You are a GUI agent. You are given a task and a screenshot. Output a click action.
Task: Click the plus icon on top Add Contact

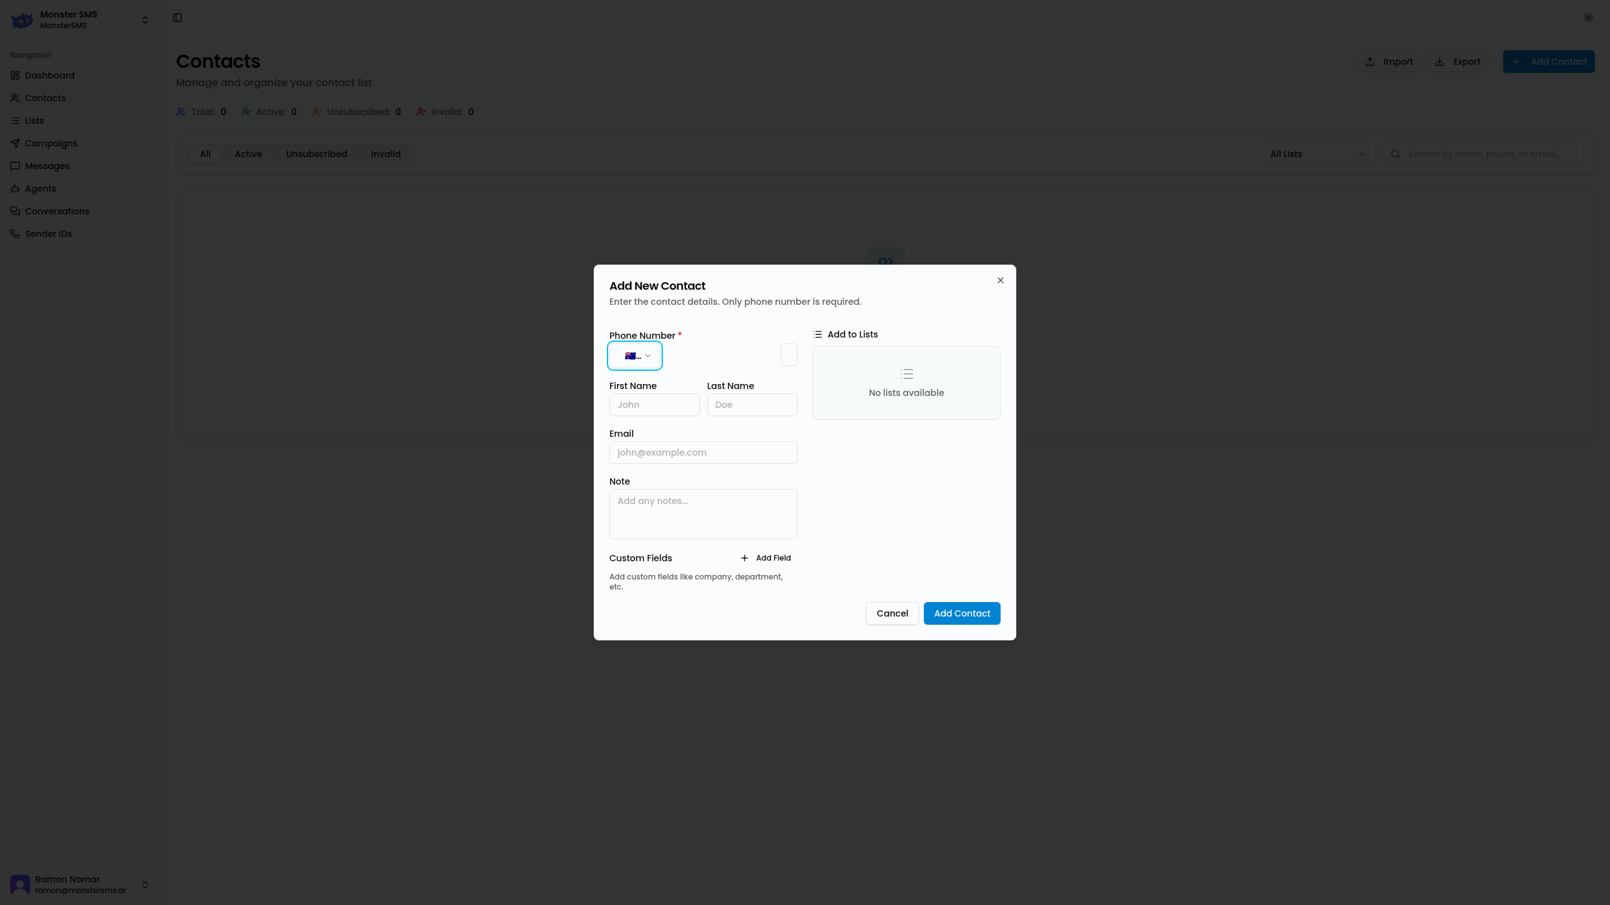tap(1516, 62)
